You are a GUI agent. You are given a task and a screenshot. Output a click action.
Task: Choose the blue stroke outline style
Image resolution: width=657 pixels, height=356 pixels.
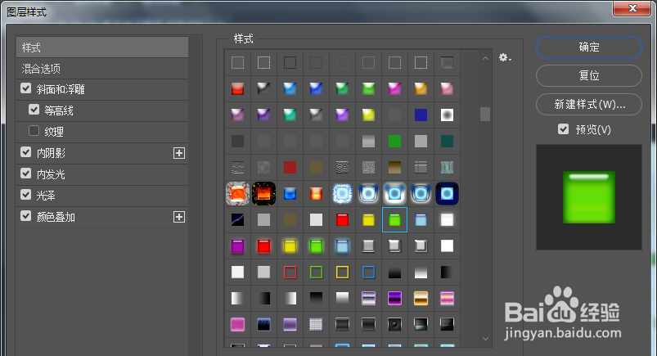pos(368,273)
